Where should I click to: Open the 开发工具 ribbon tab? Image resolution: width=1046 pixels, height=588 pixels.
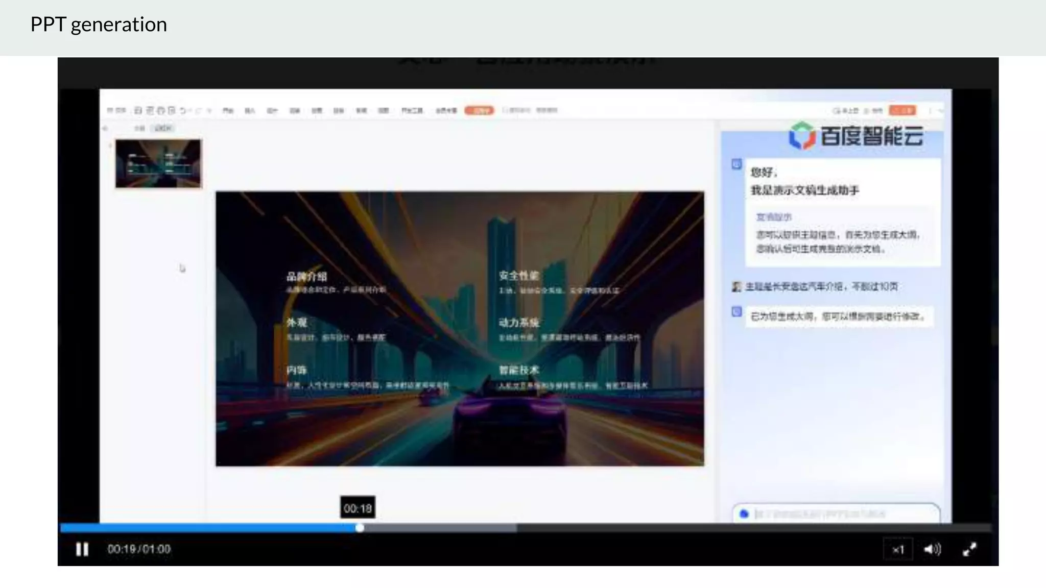412,110
